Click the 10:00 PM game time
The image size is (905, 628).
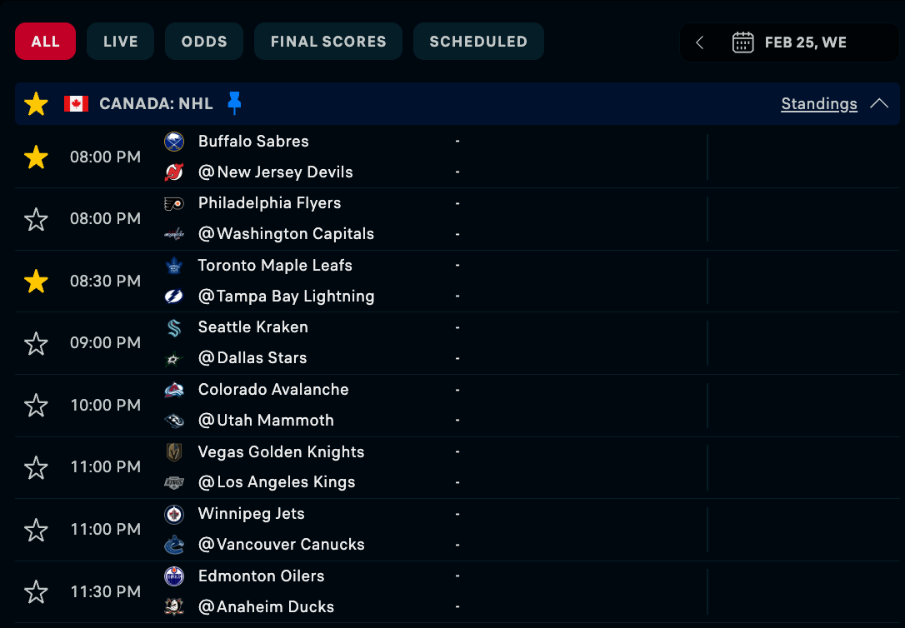(106, 405)
